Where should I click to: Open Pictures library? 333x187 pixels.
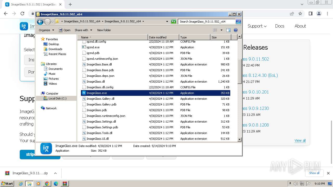coord(54,79)
